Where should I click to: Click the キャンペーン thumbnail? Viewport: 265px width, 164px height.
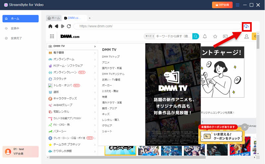(120, 150)
